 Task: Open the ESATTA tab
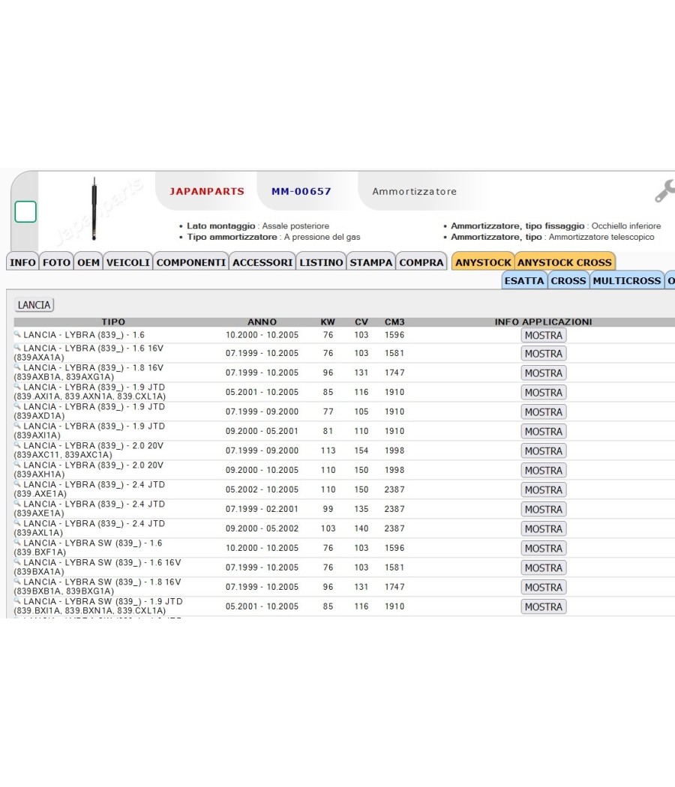(x=524, y=280)
